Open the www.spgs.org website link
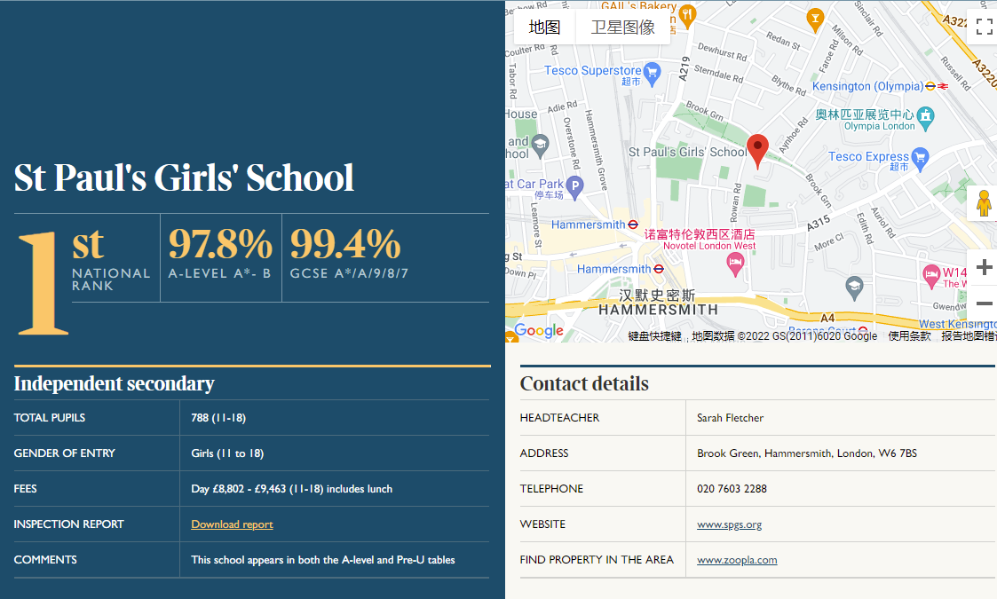The height and width of the screenshot is (599, 997). click(x=729, y=524)
